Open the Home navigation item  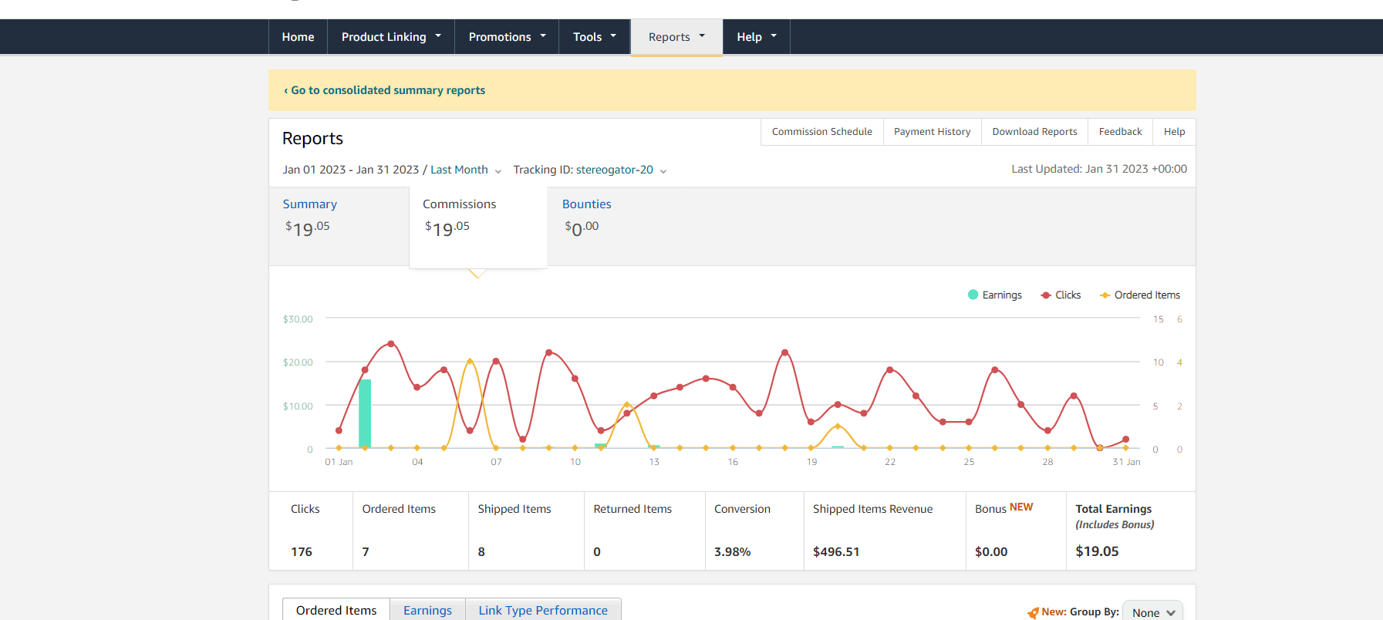click(x=298, y=37)
